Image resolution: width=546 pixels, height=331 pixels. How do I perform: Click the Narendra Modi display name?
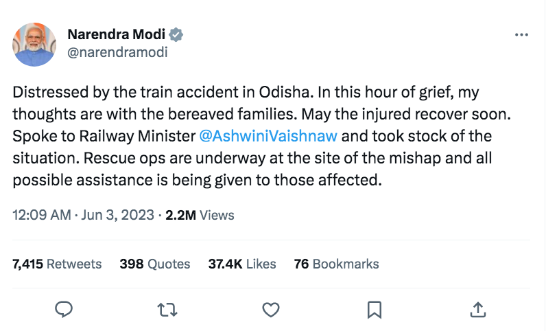[117, 34]
